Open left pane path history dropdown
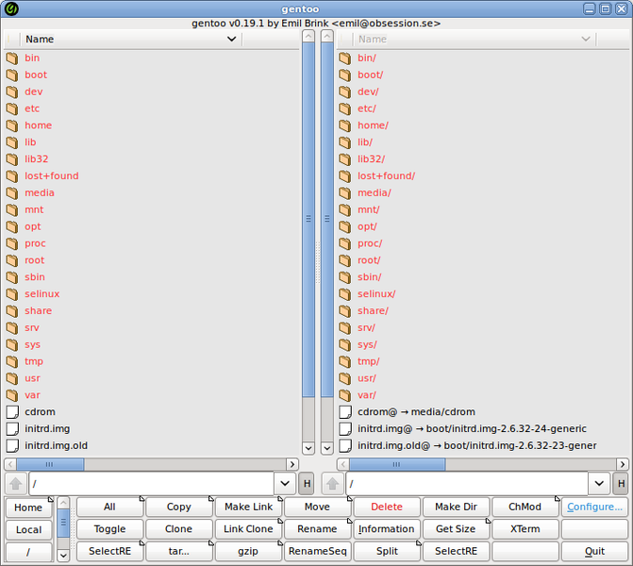Image resolution: width=633 pixels, height=566 pixels. tap(285, 483)
